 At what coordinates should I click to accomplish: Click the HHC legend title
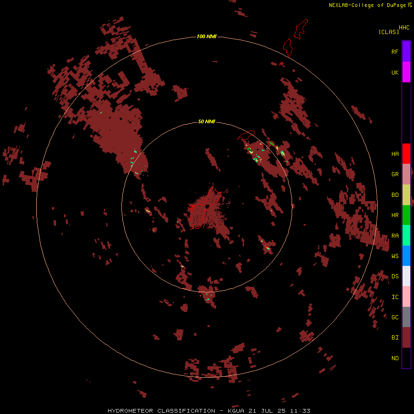point(404,28)
